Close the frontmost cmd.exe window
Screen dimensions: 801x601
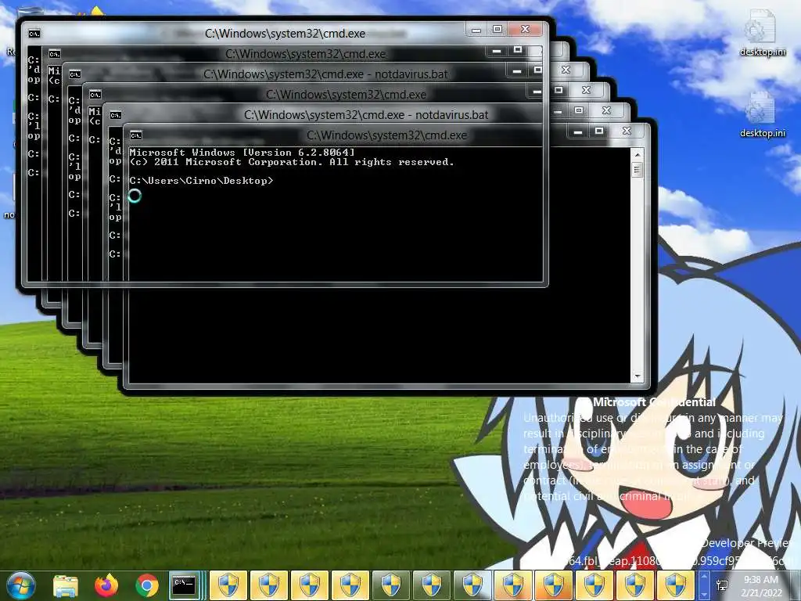click(x=627, y=131)
